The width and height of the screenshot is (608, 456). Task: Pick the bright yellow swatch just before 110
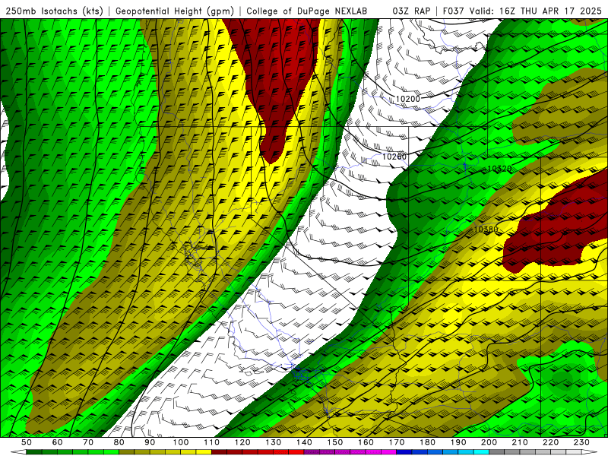(x=204, y=451)
